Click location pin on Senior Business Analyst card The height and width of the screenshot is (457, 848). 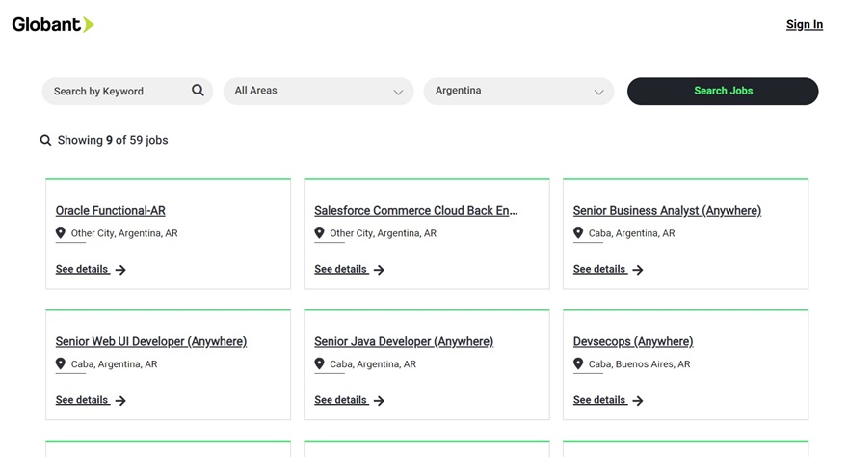578,232
